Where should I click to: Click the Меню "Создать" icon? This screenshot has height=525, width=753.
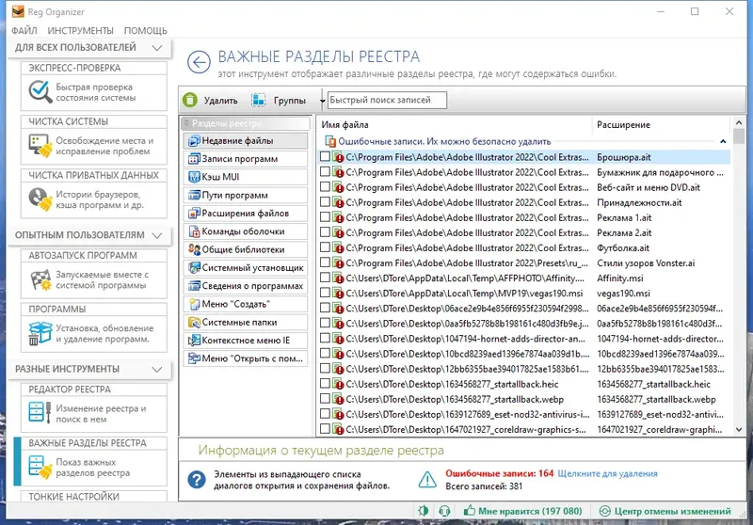[x=194, y=304]
